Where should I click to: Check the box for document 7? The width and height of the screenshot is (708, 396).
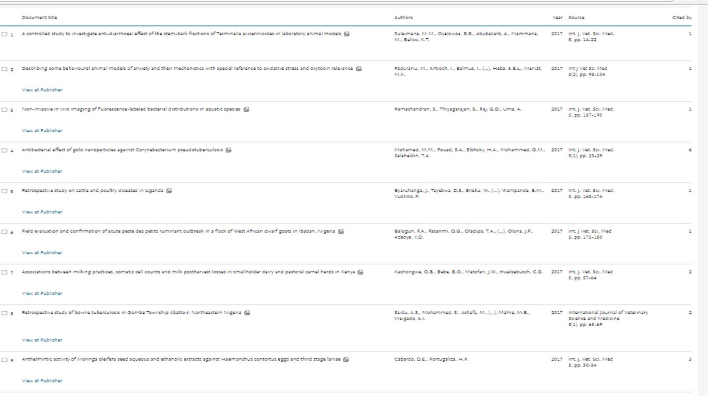(x=5, y=272)
